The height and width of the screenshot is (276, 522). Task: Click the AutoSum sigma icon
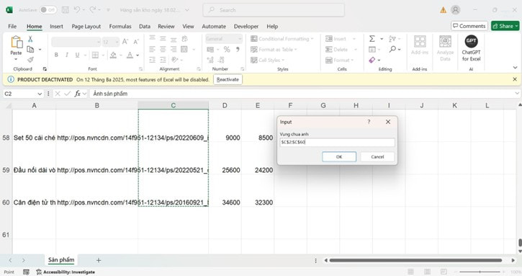coord(372,39)
